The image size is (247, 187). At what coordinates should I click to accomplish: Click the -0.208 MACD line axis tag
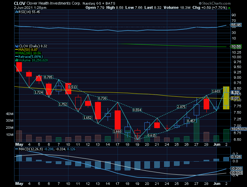[237, 168]
